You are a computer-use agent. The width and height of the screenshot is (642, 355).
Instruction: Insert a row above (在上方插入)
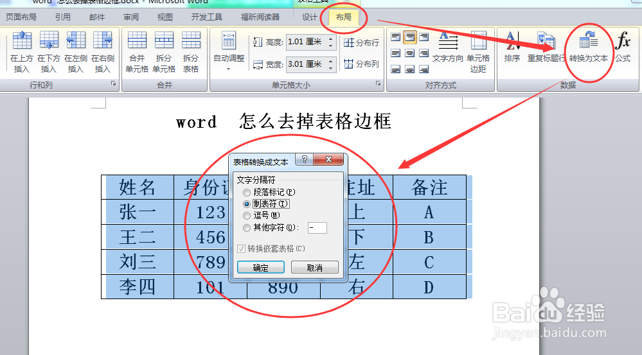point(22,51)
